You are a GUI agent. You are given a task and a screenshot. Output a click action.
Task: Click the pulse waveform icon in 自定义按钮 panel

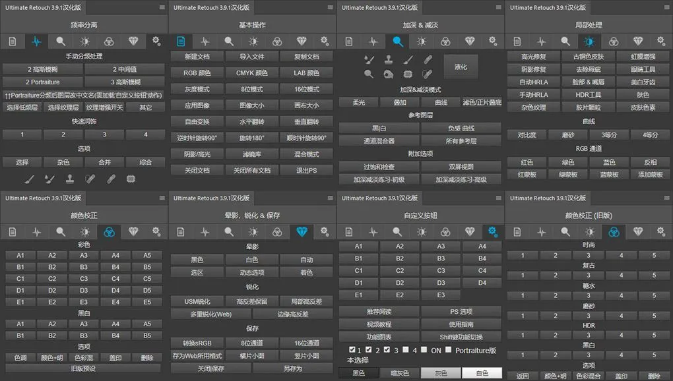(x=373, y=231)
